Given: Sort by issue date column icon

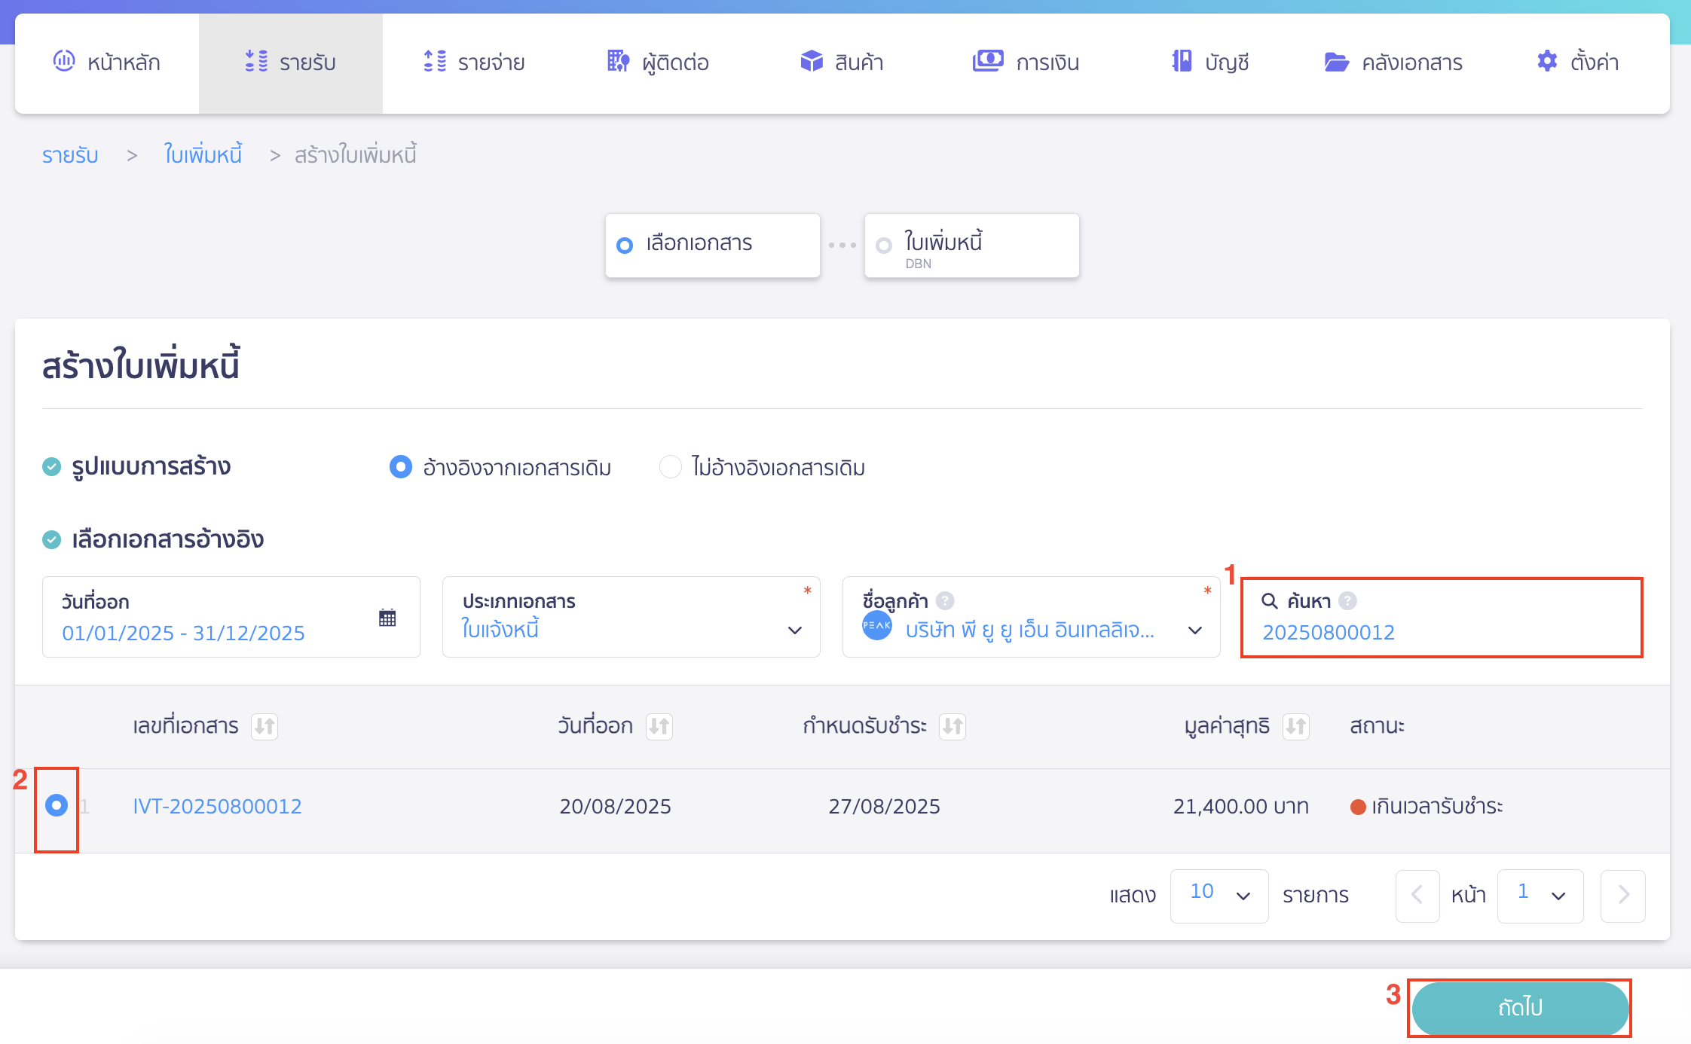Looking at the screenshot, I should point(659,726).
